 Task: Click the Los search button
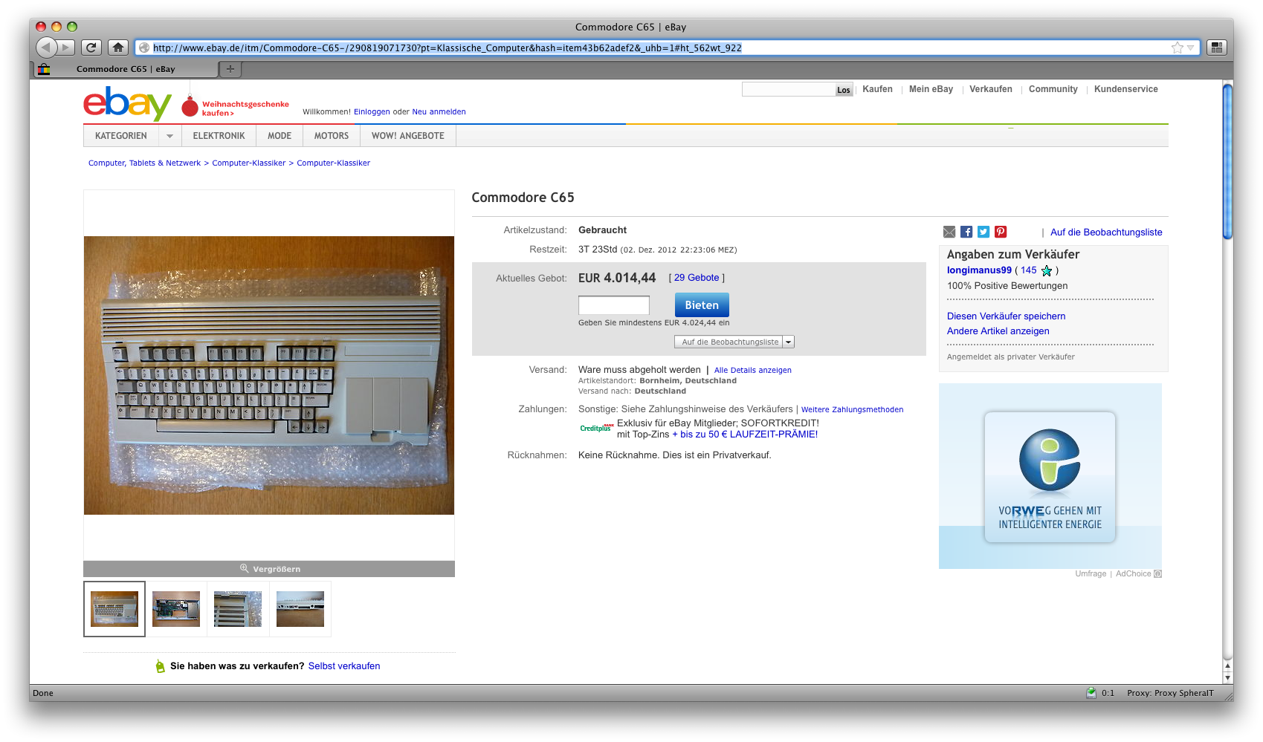pos(844,90)
